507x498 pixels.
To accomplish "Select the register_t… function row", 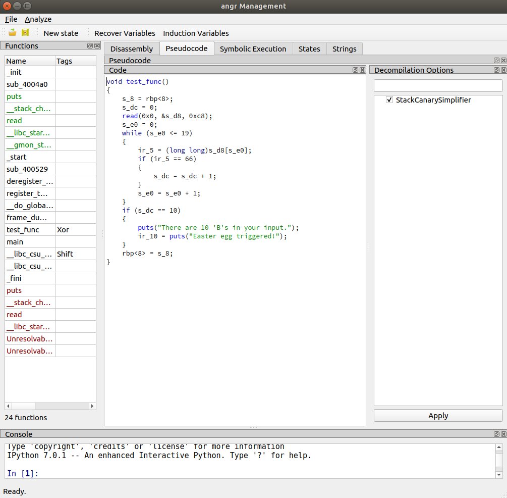I will [50, 193].
